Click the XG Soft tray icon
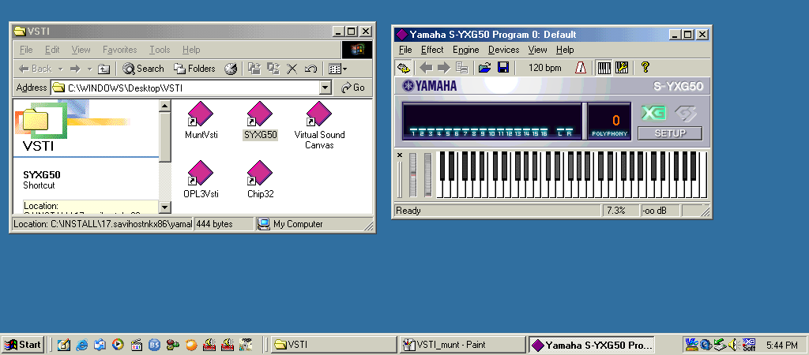This screenshot has height=355, width=809. tap(749, 344)
